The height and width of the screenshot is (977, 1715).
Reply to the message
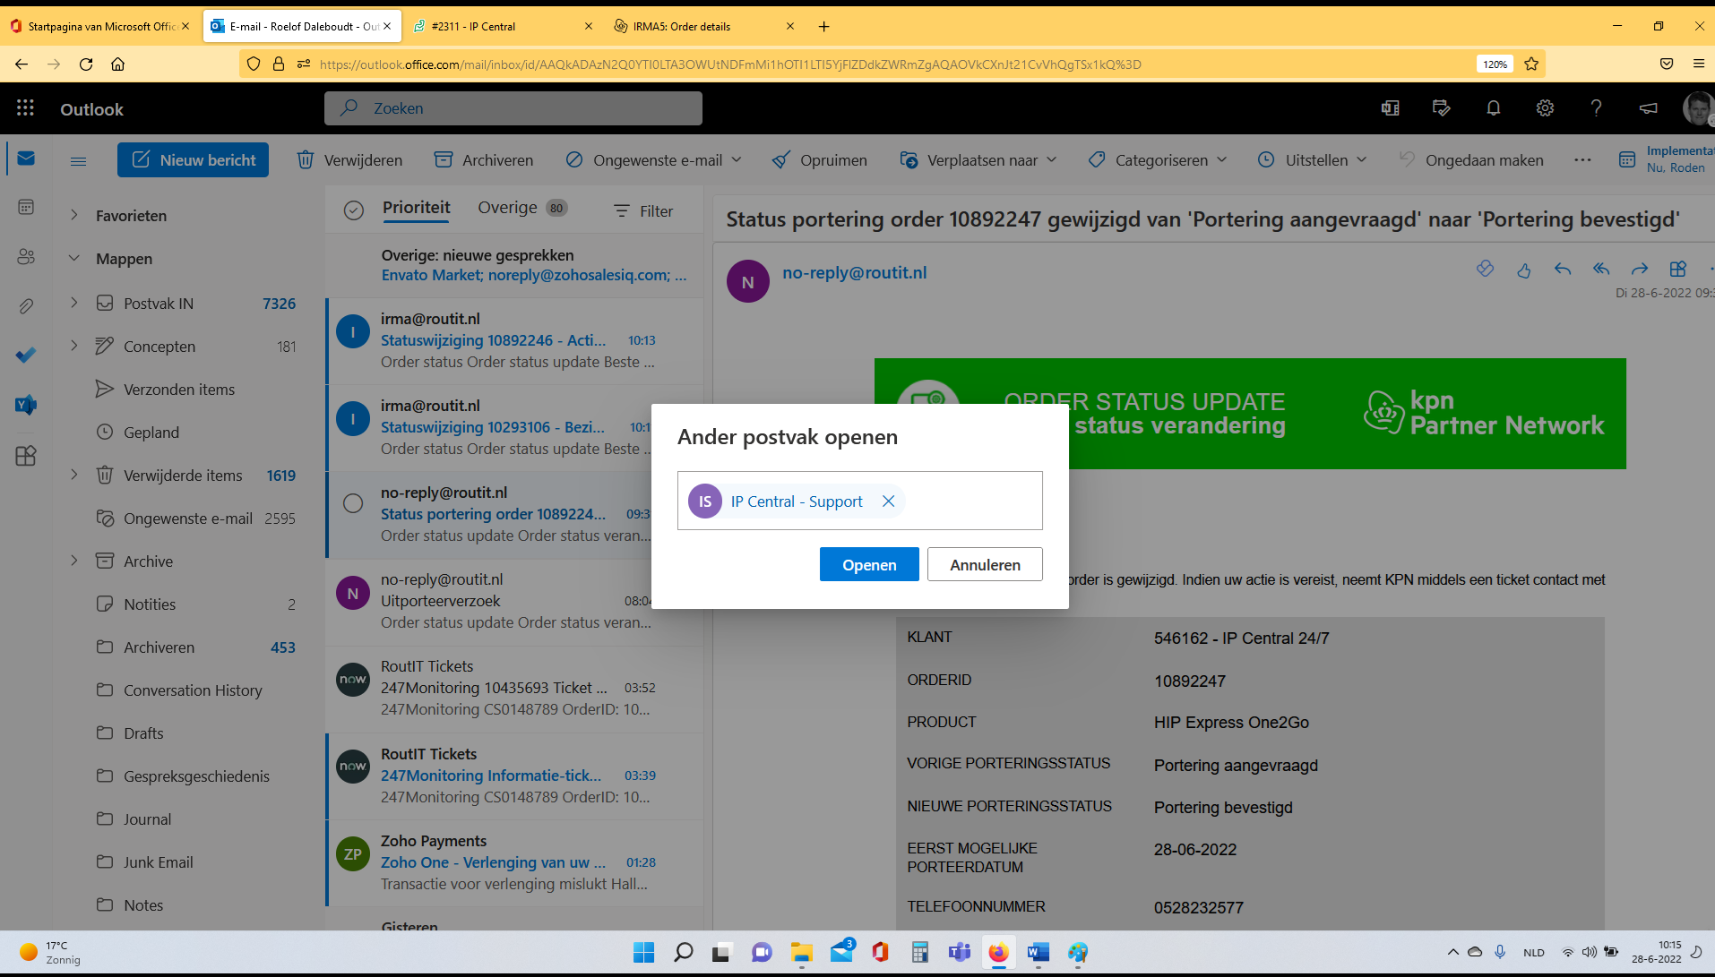click(x=1563, y=270)
